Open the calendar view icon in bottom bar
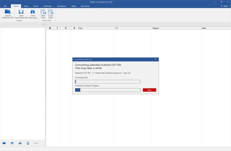Viewport: 231px width, 151px height. pyautogui.click(x=12, y=143)
